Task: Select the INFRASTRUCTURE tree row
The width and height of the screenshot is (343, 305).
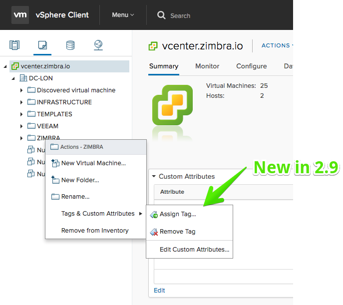Action: tap(64, 102)
